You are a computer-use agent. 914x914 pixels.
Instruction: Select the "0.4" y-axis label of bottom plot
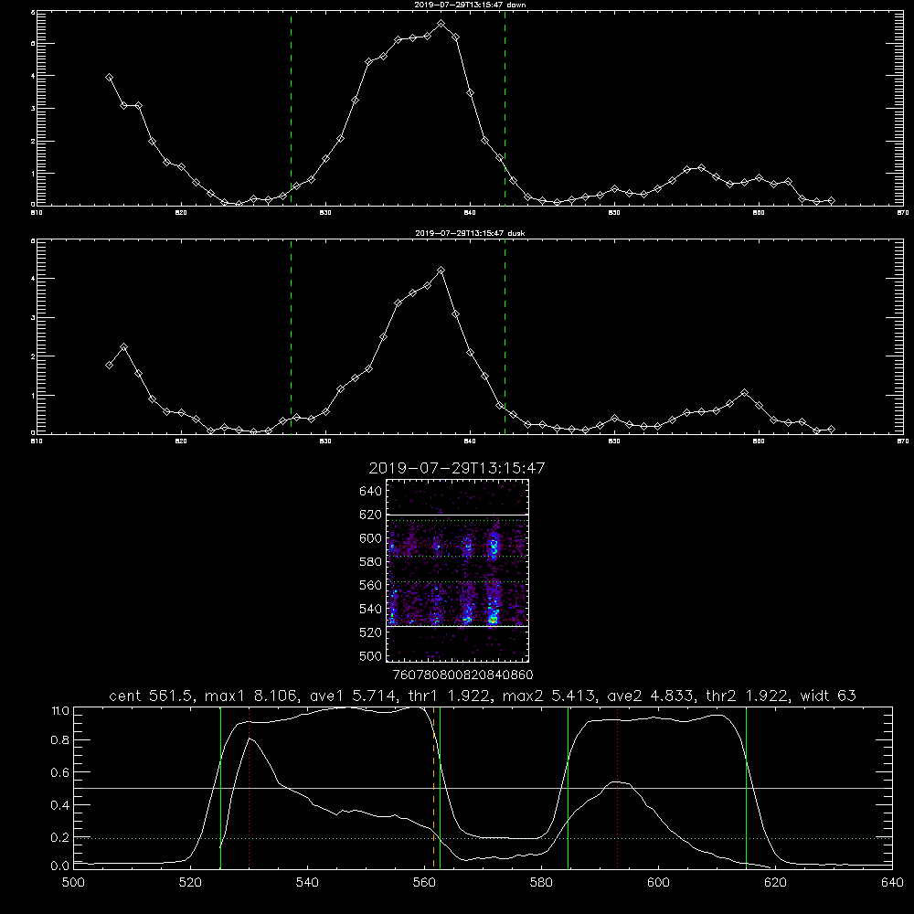60,805
